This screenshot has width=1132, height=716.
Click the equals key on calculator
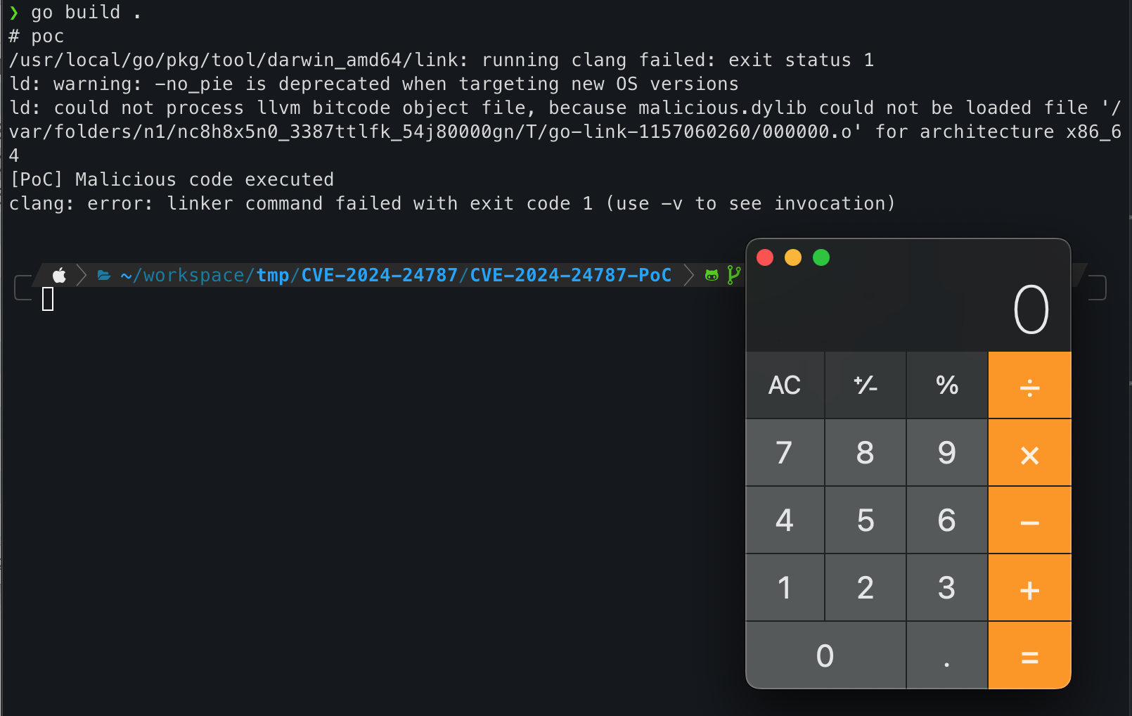1029,656
